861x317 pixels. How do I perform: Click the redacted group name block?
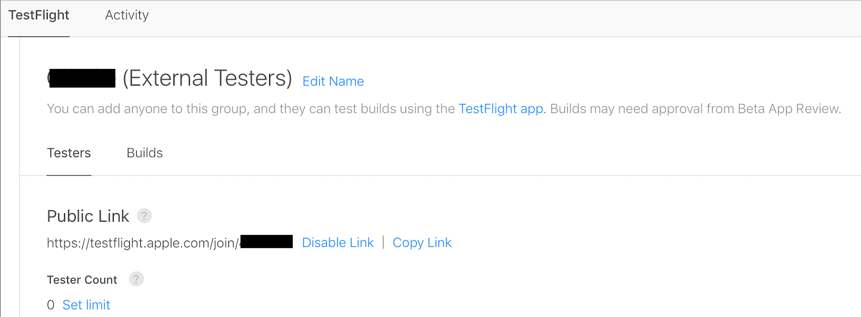(x=82, y=78)
